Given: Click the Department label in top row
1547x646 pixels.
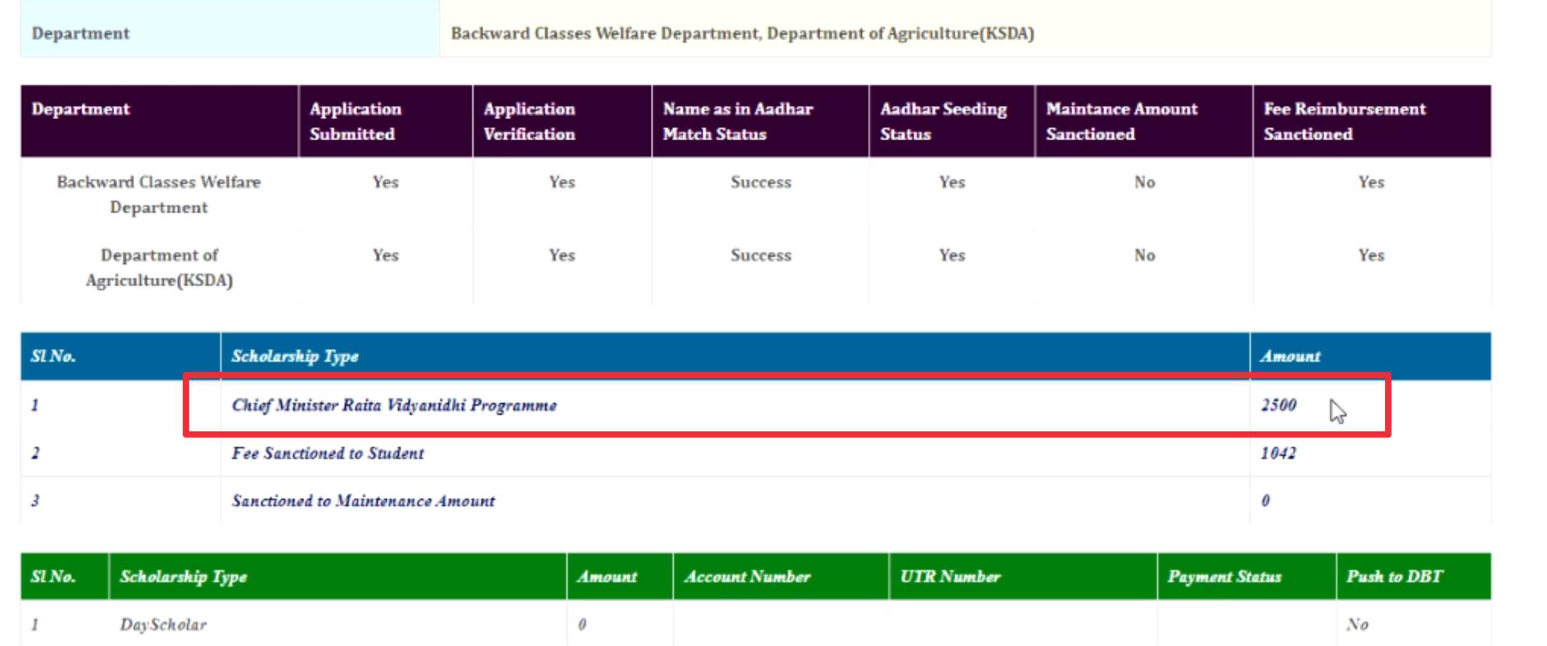Looking at the screenshot, I should coord(80,33).
